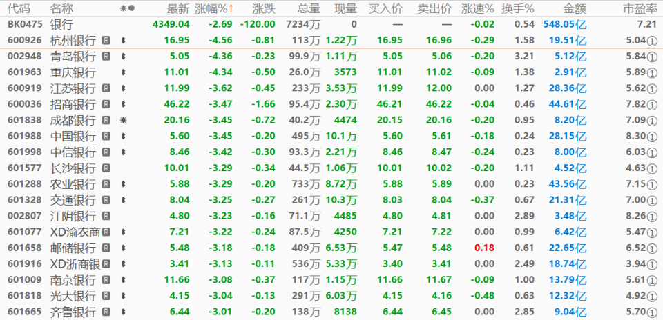Screen dimensions: 663x320
Task: Click the 名称 column header
Action: [x=61, y=8]
